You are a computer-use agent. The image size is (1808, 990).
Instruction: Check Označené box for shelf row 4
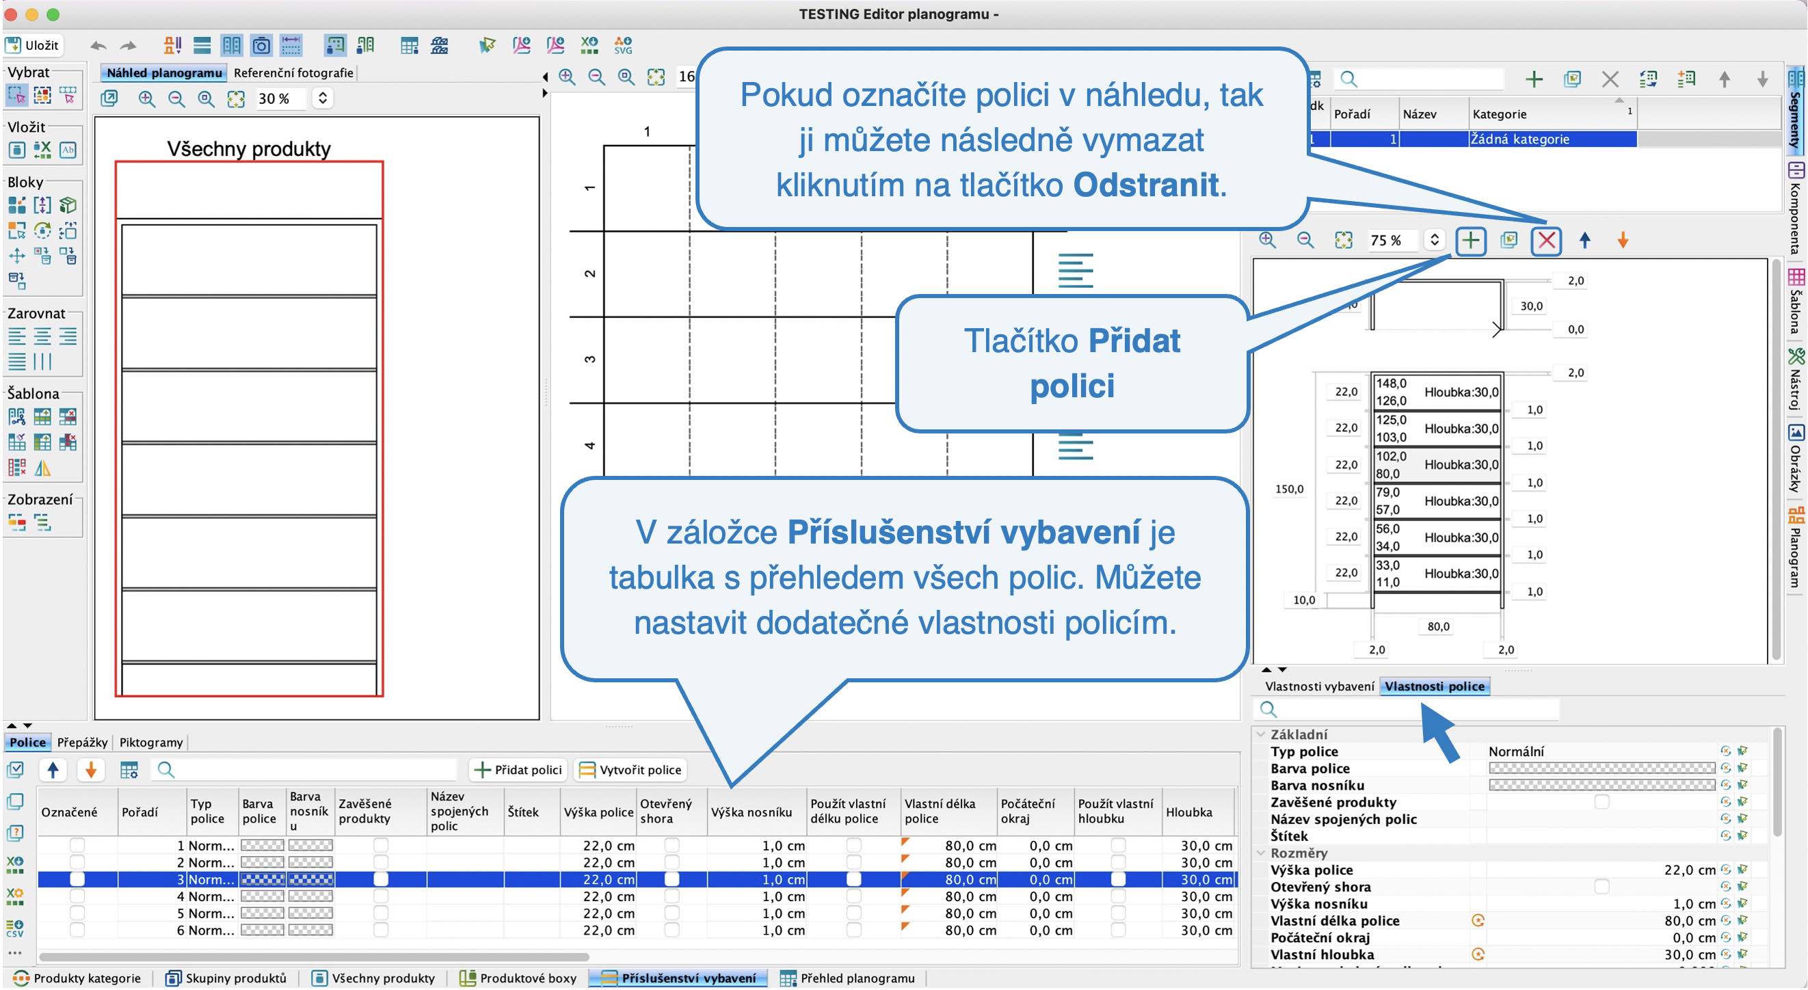(x=77, y=897)
